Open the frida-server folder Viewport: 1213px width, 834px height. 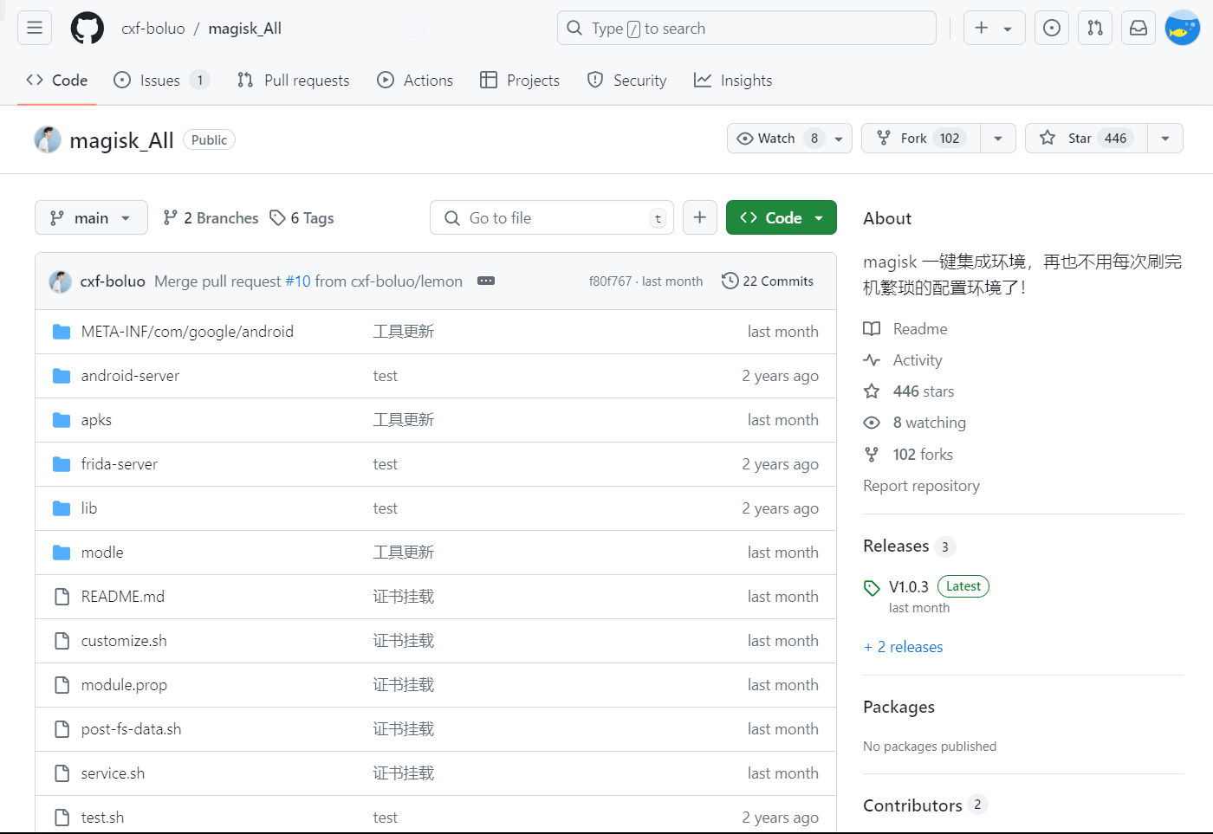click(x=120, y=464)
